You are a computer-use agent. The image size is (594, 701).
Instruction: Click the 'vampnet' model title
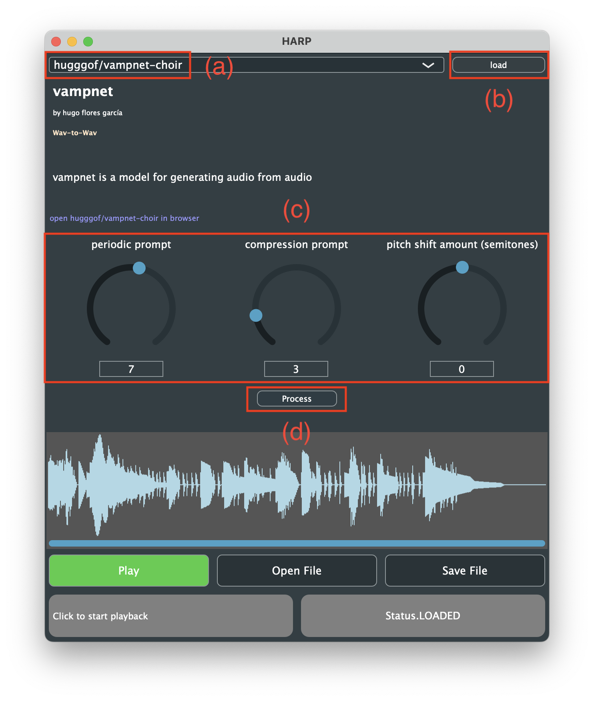point(83,92)
